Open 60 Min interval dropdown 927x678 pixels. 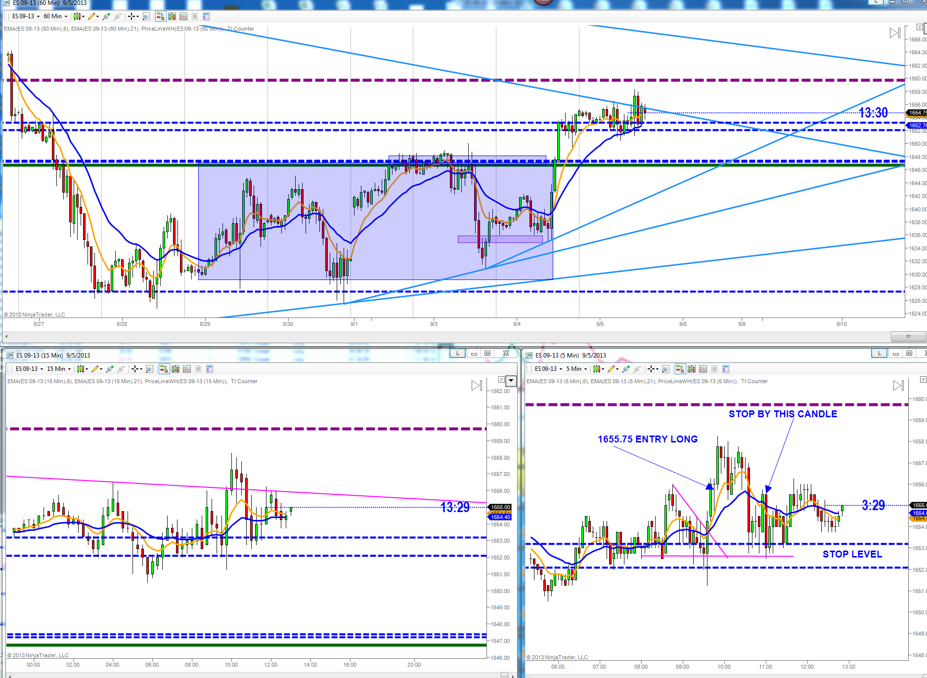(x=55, y=16)
